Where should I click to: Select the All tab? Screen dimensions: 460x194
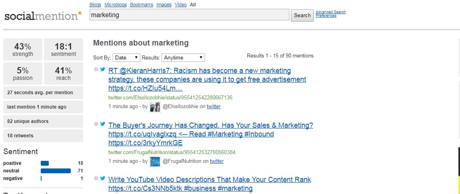coord(193,5)
